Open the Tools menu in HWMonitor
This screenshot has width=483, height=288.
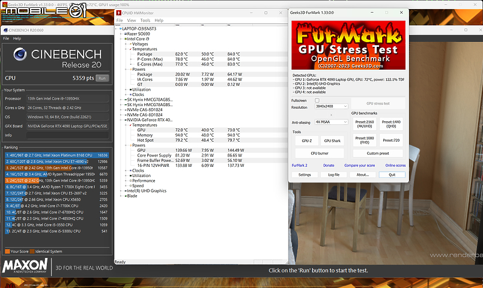click(145, 20)
